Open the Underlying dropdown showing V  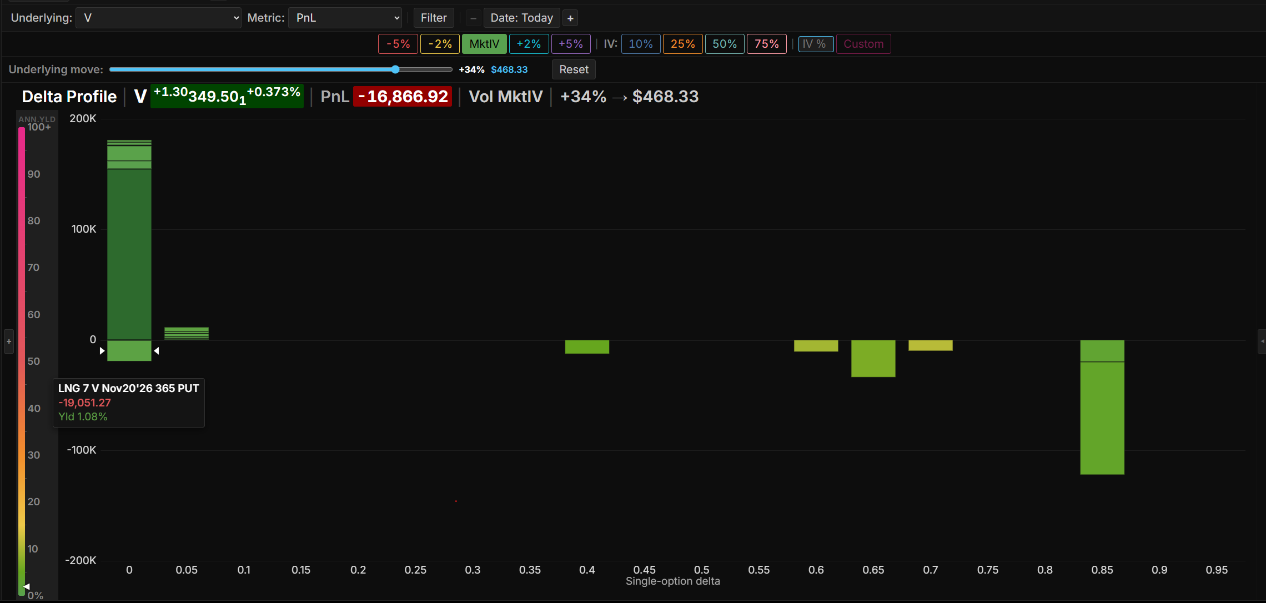158,18
